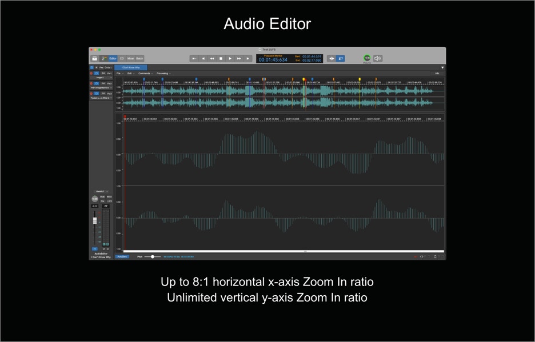
Task: Switch to the Mixer tab
Action: 130,58
